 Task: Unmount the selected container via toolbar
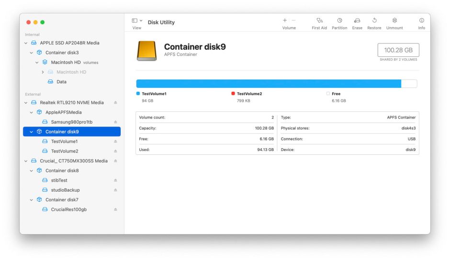pyautogui.click(x=394, y=21)
